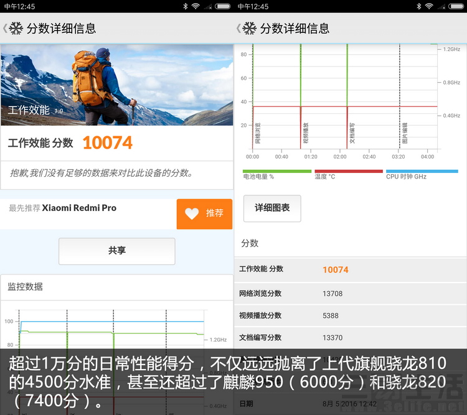Tap the 分数 section heading on right screen

click(250, 243)
